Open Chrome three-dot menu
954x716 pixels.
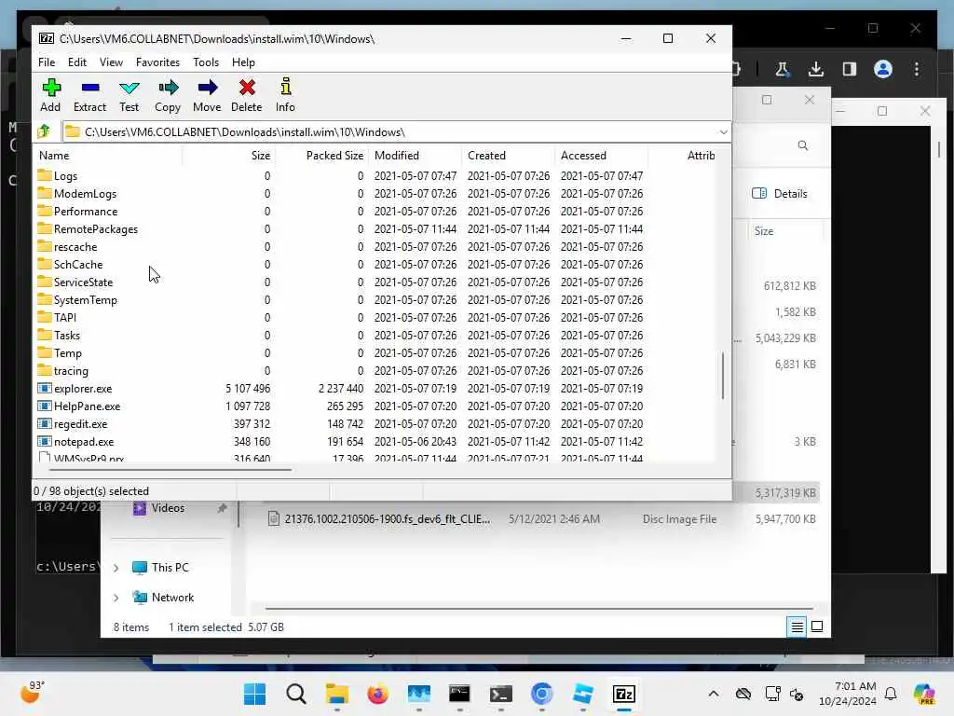[917, 69]
